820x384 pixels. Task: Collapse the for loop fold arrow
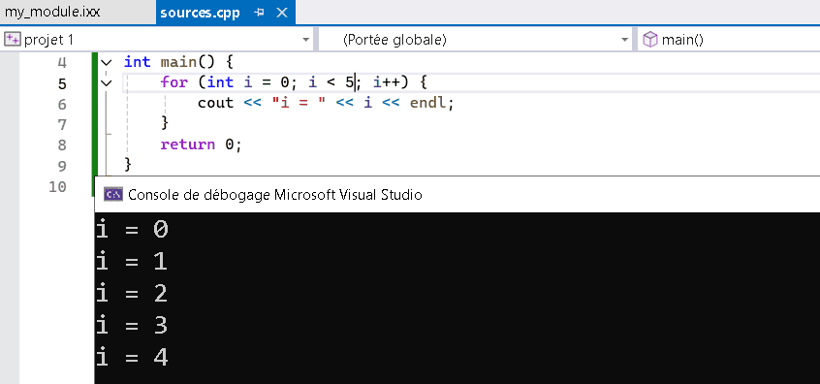point(107,82)
